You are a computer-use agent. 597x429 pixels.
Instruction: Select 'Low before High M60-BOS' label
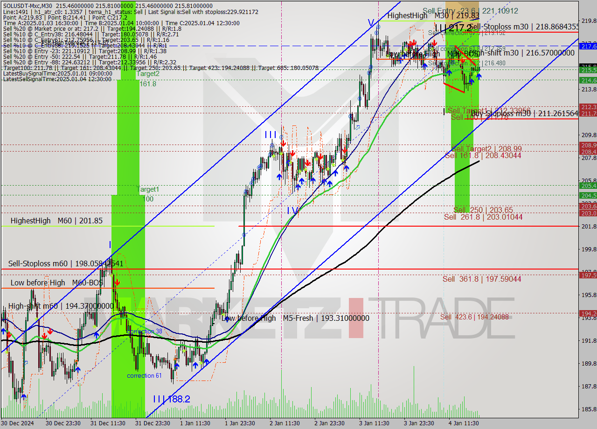point(56,283)
